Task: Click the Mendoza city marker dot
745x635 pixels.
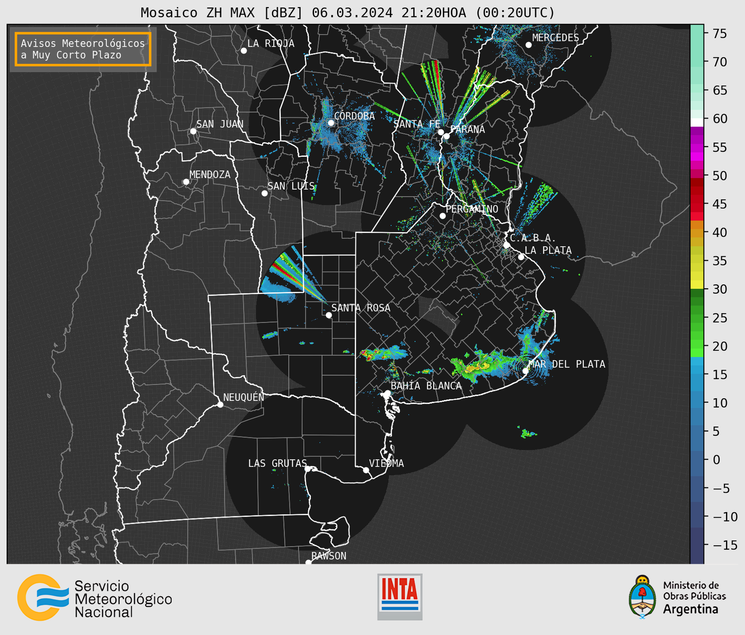Action: coord(186,182)
